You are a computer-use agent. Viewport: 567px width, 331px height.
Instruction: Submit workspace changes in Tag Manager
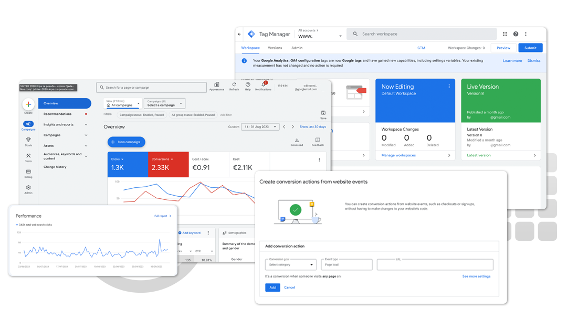[530, 48]
